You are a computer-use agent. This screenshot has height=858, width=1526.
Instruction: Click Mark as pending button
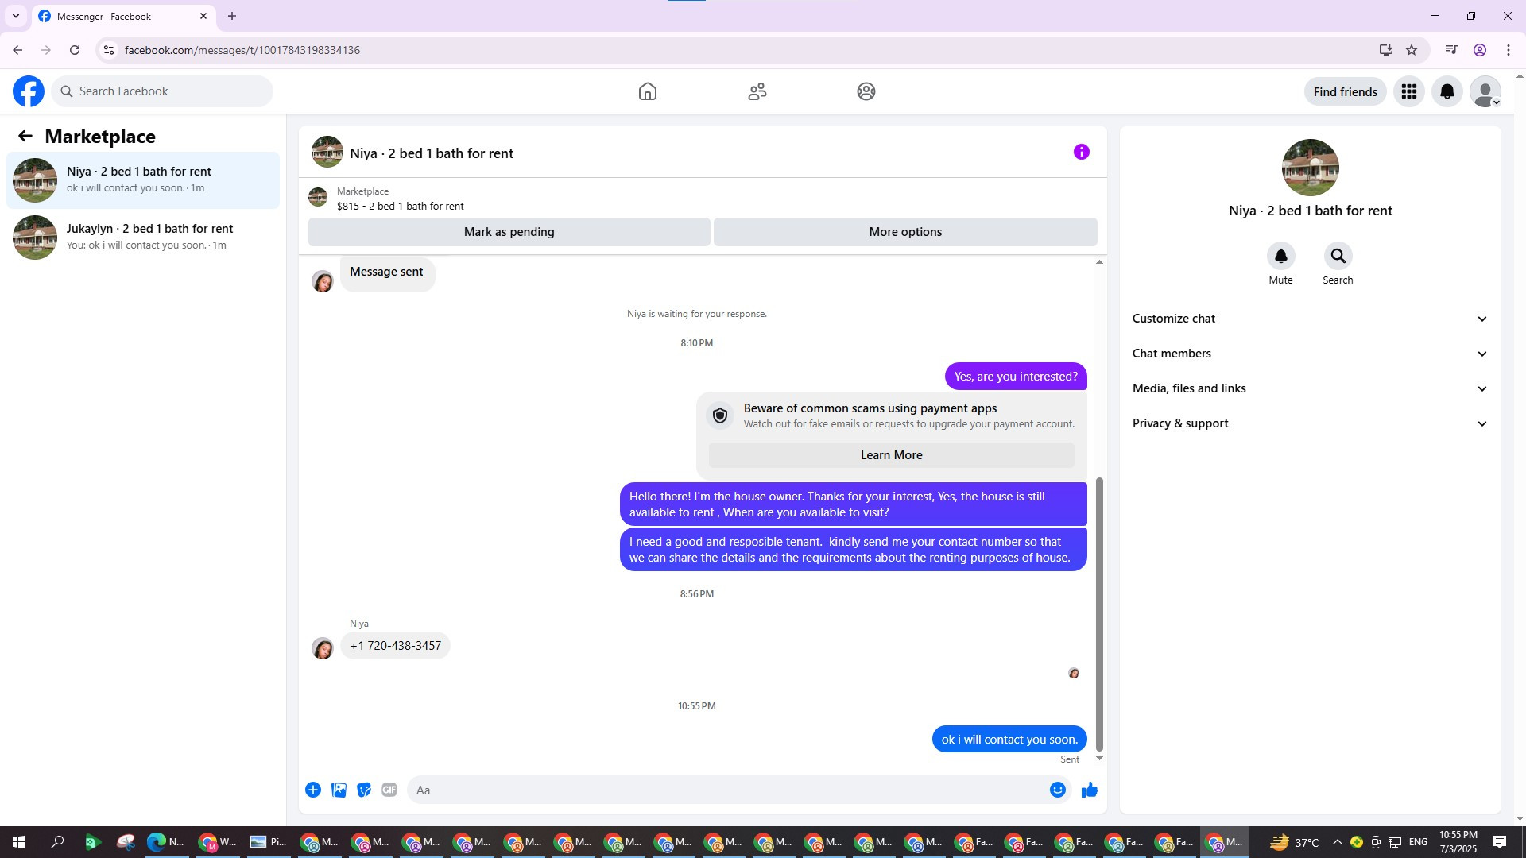tap(509, 232)
